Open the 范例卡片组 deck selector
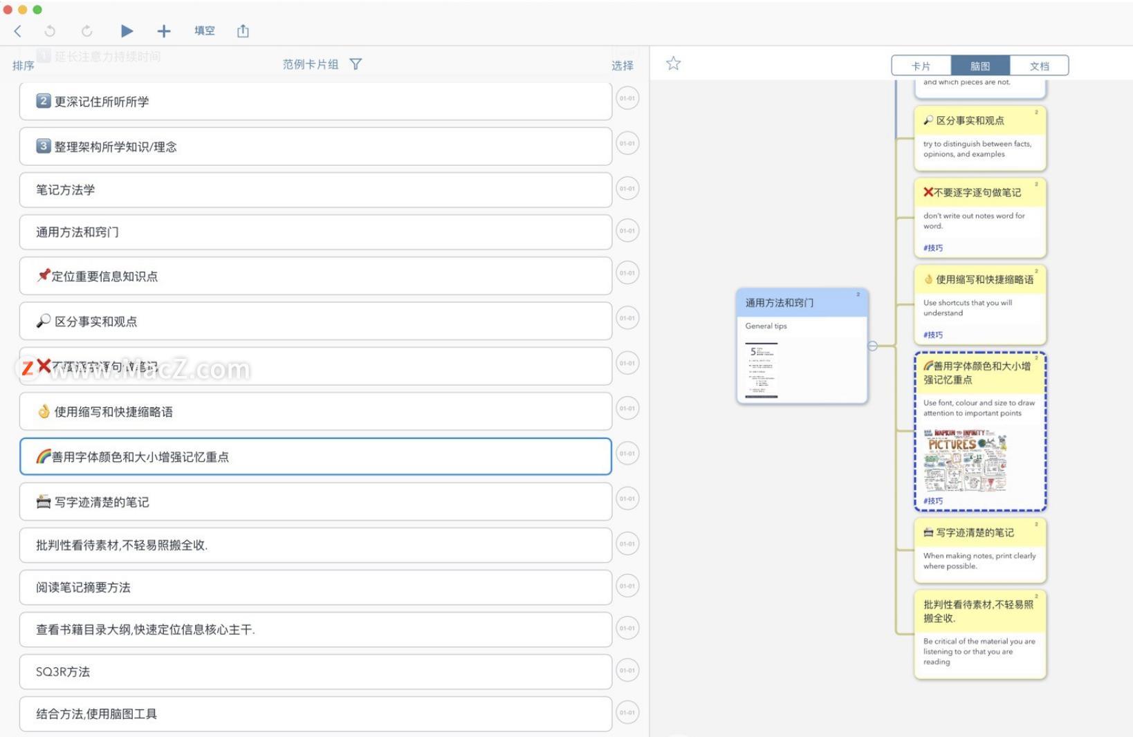 click(311, 64)
